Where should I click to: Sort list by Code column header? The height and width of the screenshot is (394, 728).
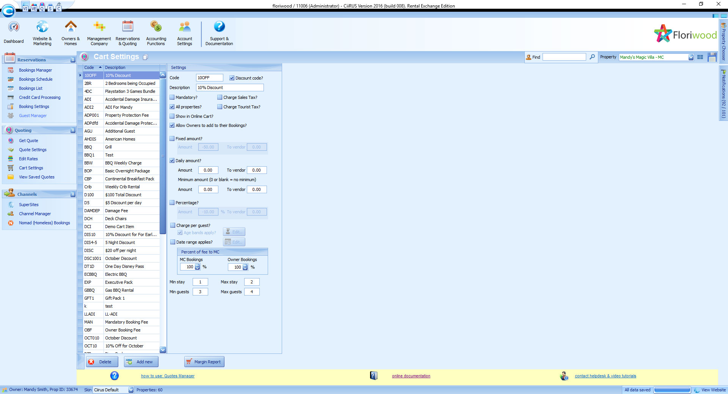(93, 67)
